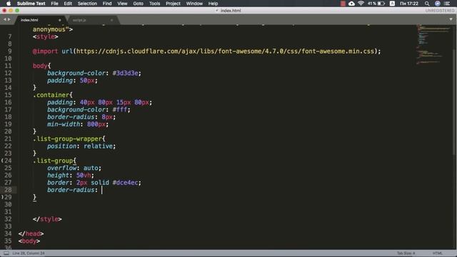Open the Find menu
457x257 pixels.
(x=107, y=4)
